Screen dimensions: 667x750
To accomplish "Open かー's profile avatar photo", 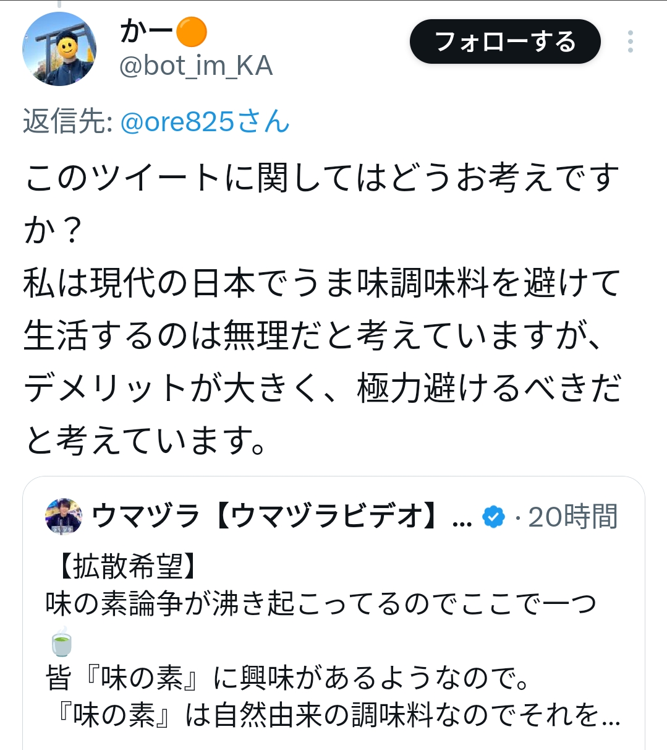I will (59, 49).
